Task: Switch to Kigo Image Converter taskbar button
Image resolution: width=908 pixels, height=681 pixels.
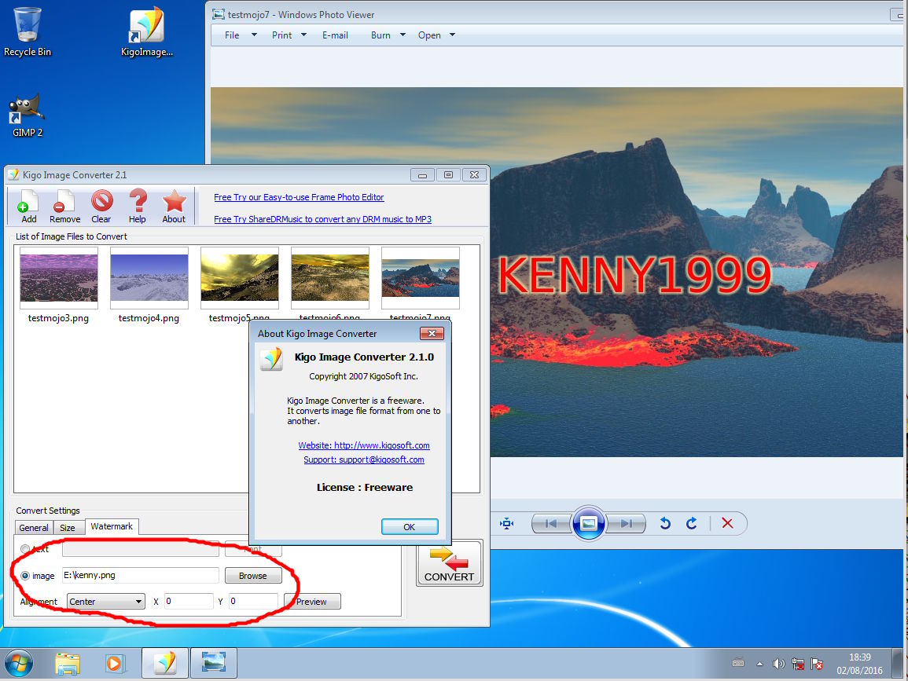Action: click(165, 663)
